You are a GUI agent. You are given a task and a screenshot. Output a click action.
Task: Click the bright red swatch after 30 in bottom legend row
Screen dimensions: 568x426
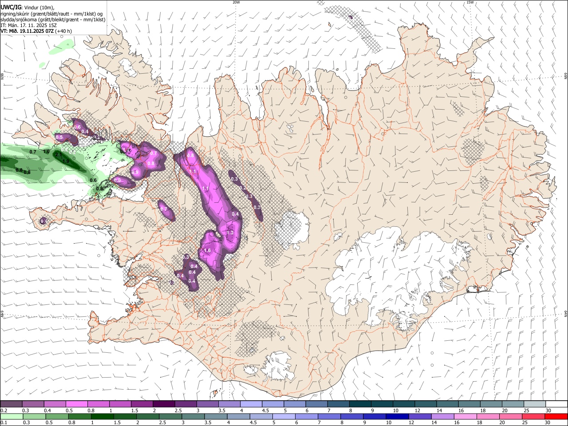click(556, 416)
